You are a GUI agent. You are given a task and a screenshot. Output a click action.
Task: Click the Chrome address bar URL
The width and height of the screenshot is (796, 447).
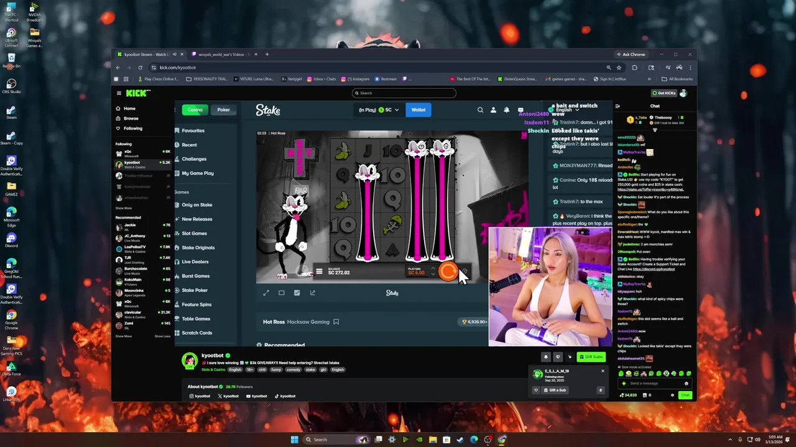pyautogui.click(x=178, y=68)
